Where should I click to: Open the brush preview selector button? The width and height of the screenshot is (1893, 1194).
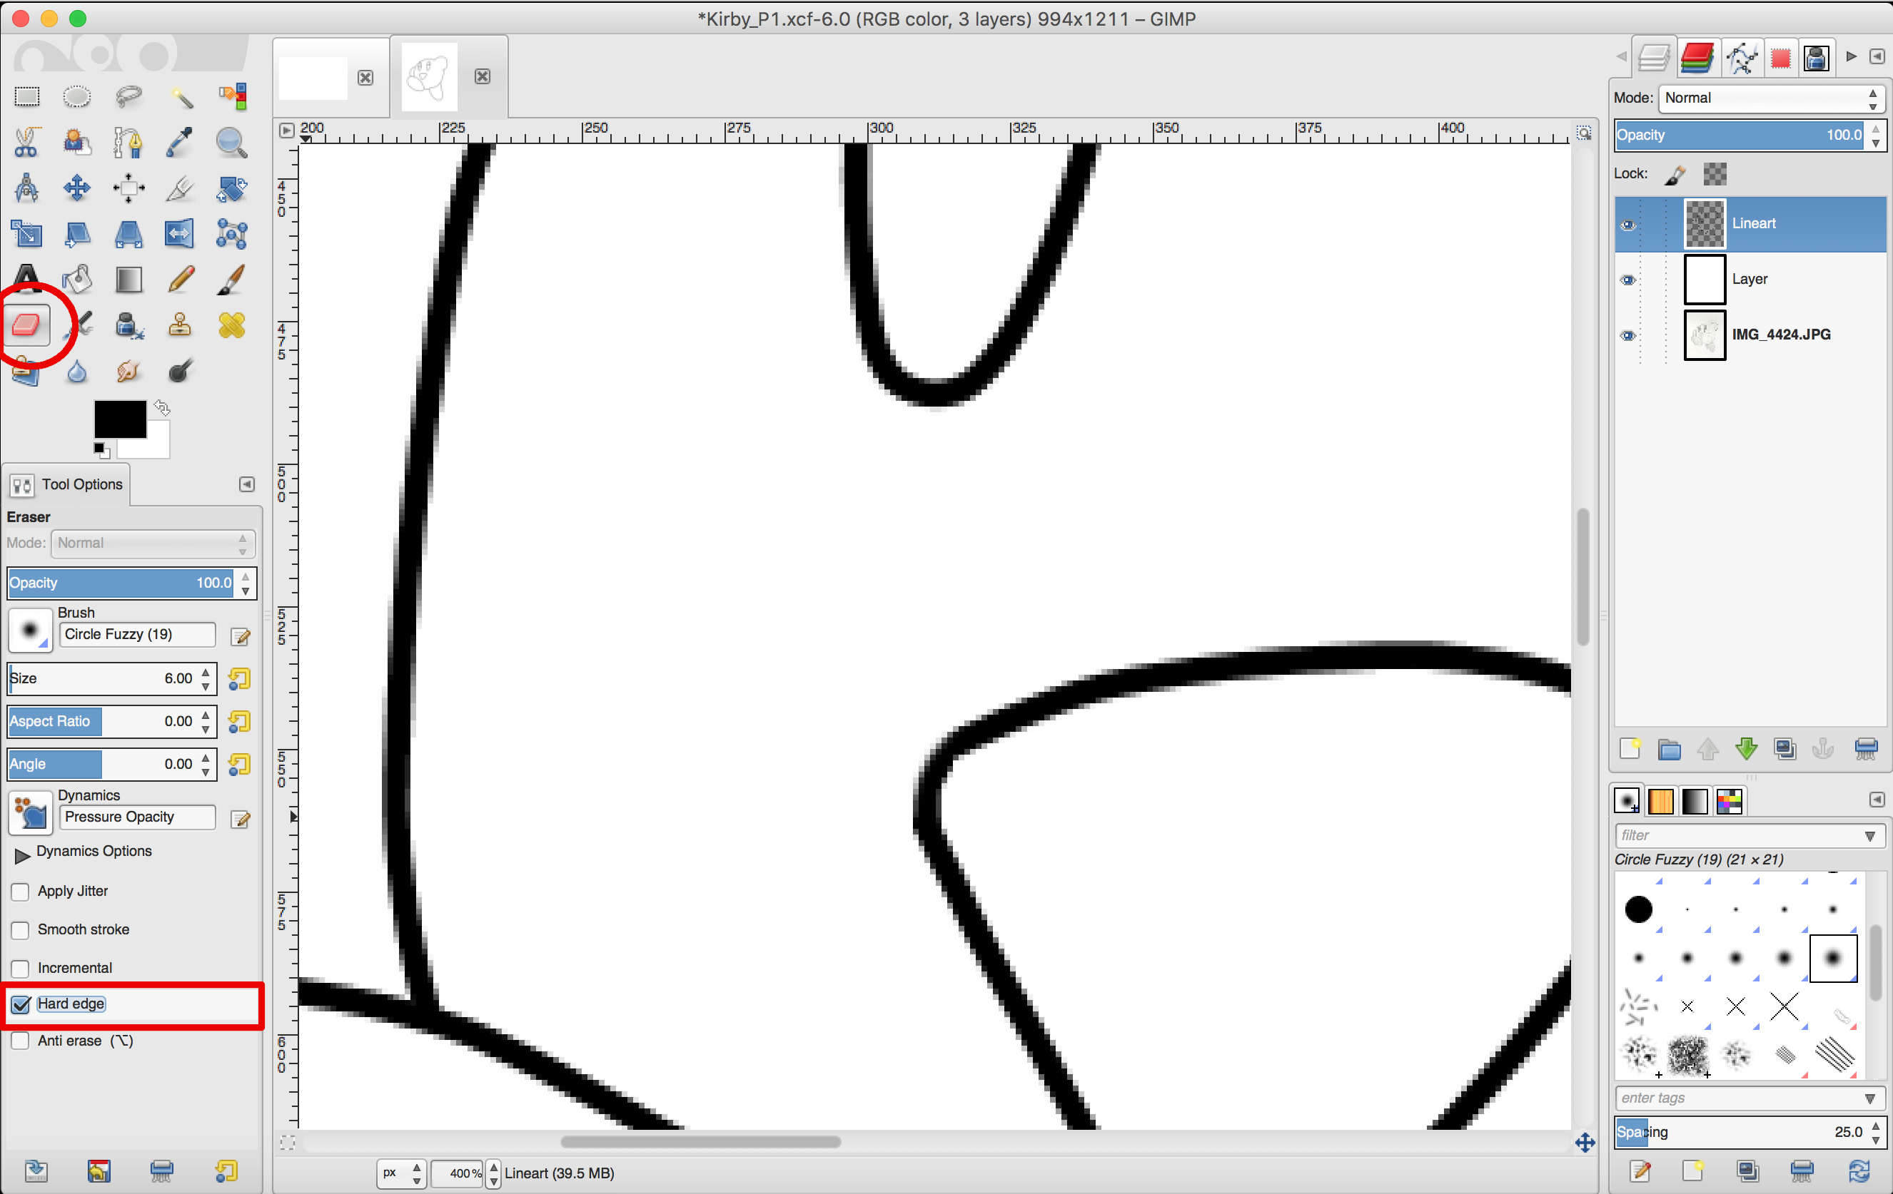click(x=30, y=630)
